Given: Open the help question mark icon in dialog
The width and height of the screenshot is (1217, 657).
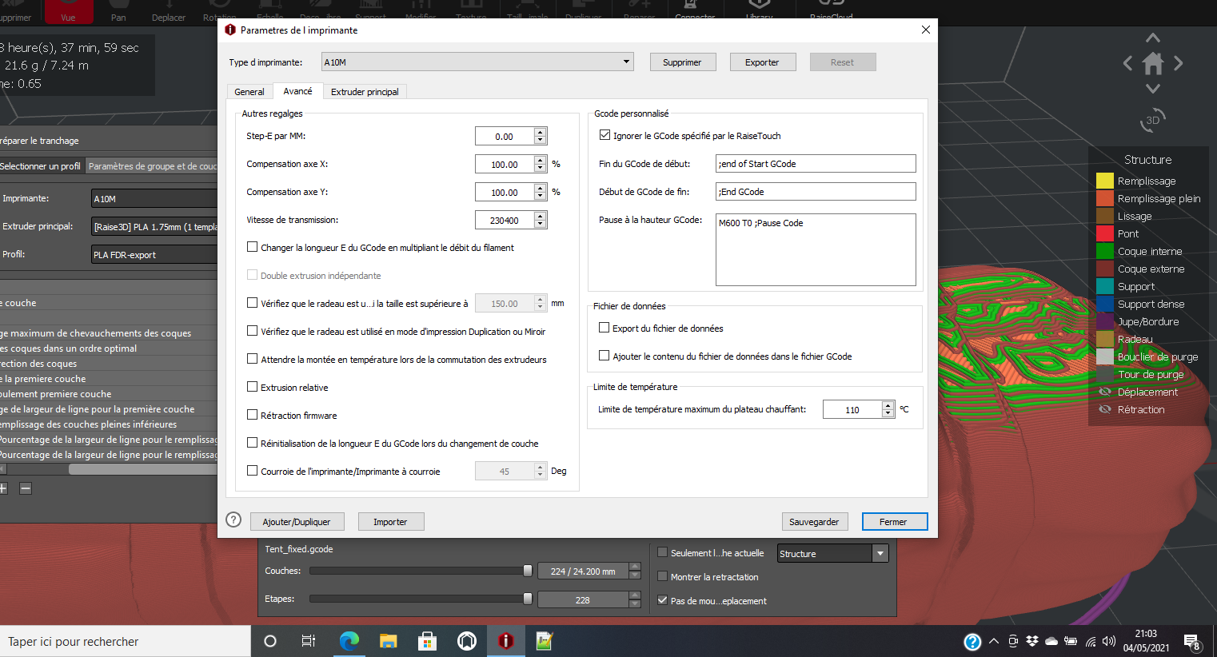Looking at the screenshot, I should [233, 520].
